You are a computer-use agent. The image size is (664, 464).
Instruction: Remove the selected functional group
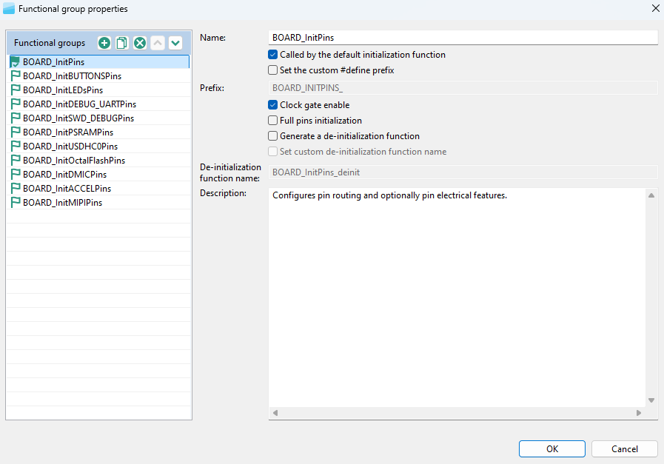coord(140,43)
